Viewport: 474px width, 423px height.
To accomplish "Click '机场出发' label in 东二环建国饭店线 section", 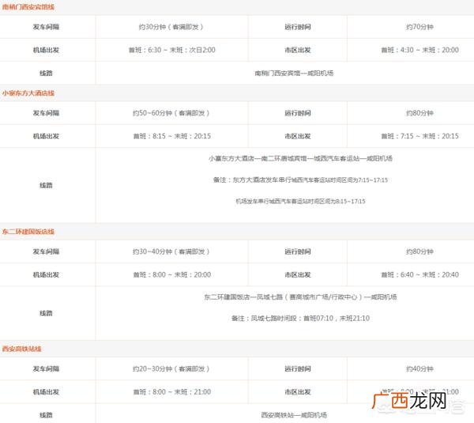I will pyautogui.click(x=46, y=274).
